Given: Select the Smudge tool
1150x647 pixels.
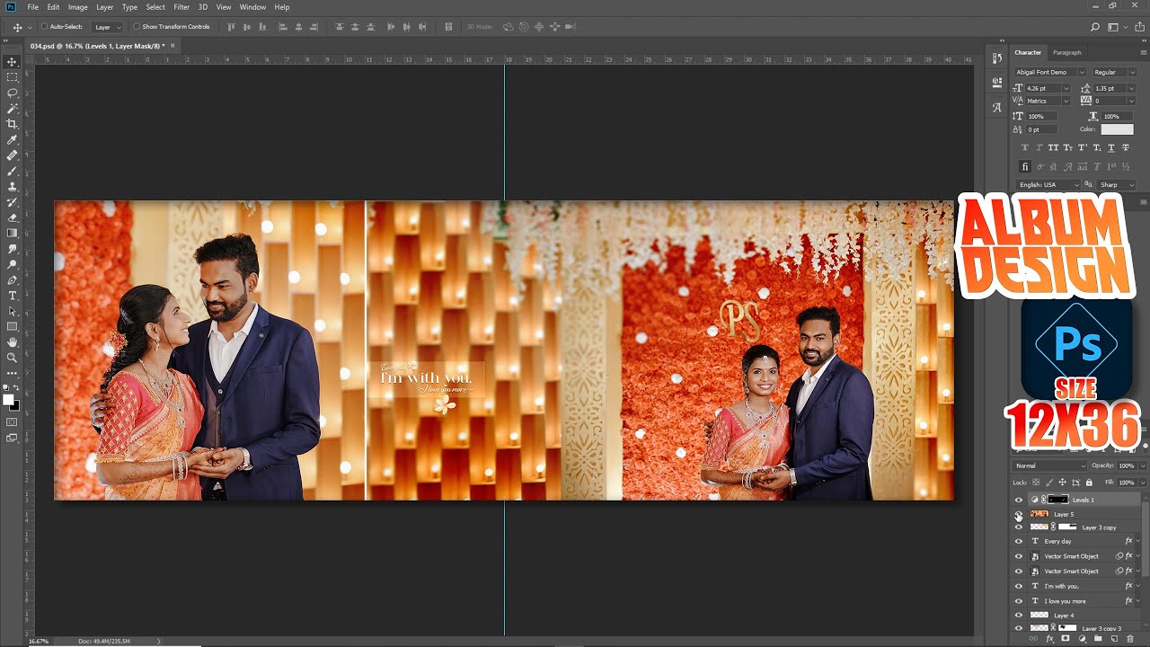Looking at the screenshot, I should (13, 249).
